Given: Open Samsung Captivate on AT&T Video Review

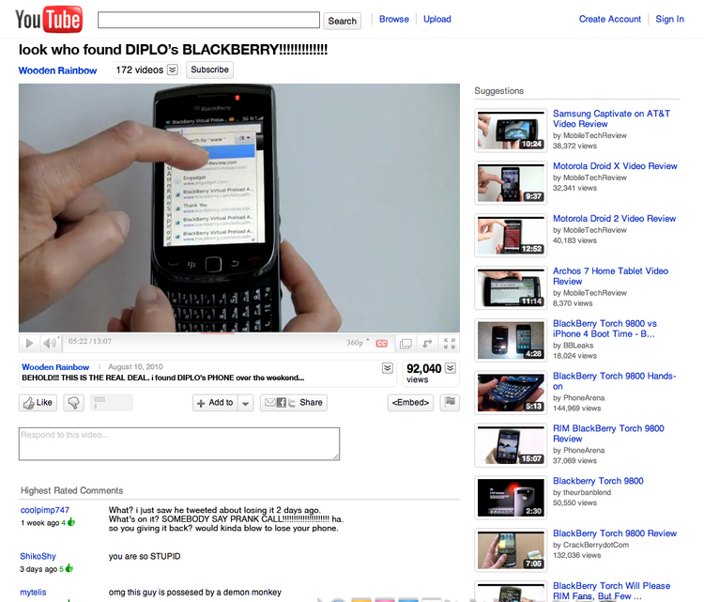Looking at the screenshot, I should pyautogui.click(x=611, y=118).
